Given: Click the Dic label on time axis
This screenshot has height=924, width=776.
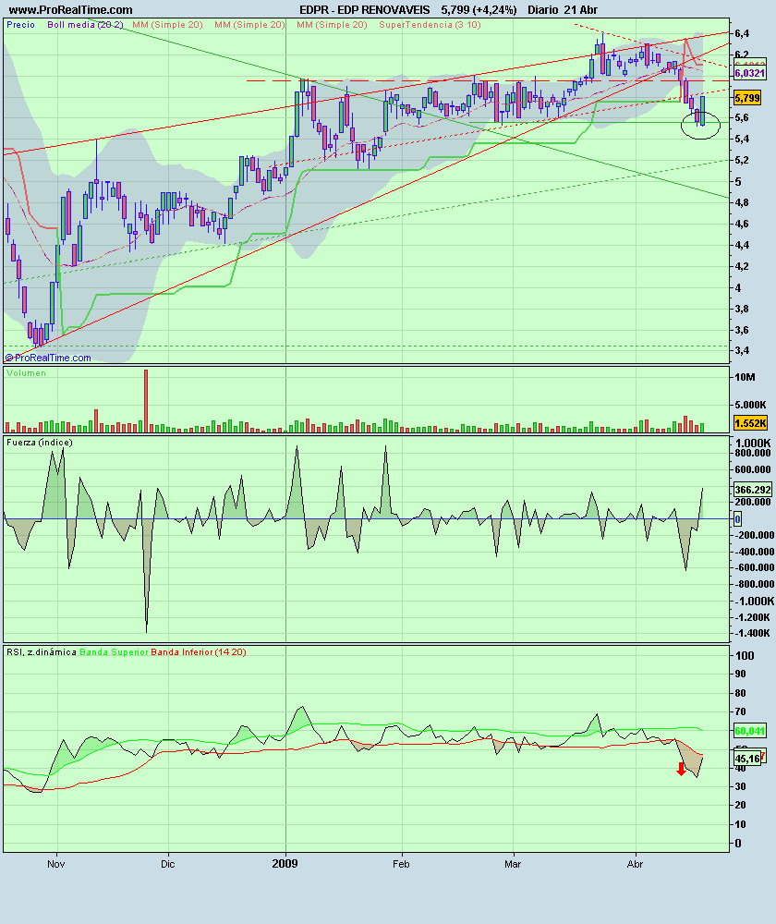Looking at the screenshot, I should point(168,864).
